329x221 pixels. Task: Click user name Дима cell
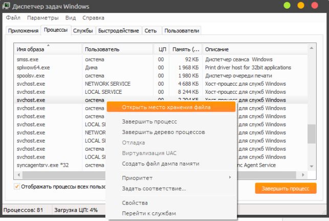point(91,68)
